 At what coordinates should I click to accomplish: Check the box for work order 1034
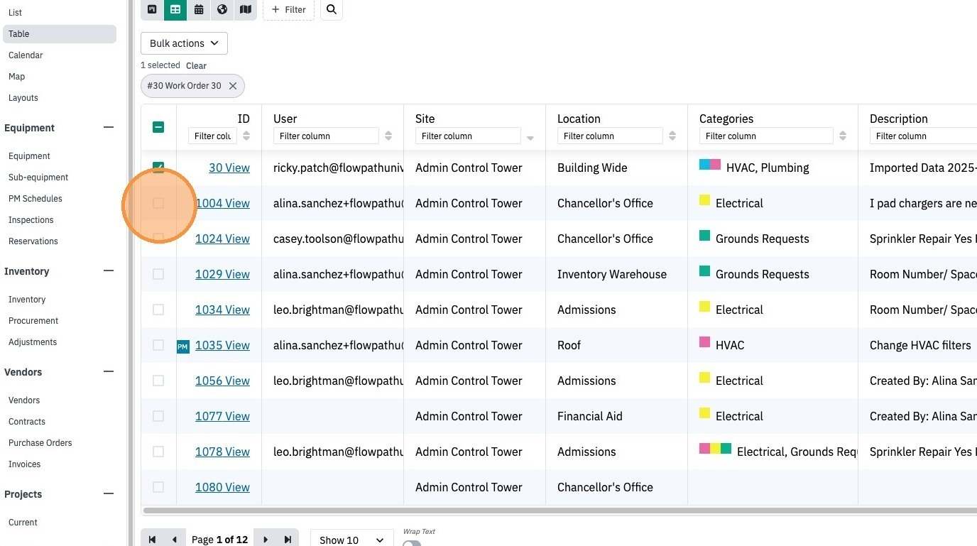coord(158,310)
